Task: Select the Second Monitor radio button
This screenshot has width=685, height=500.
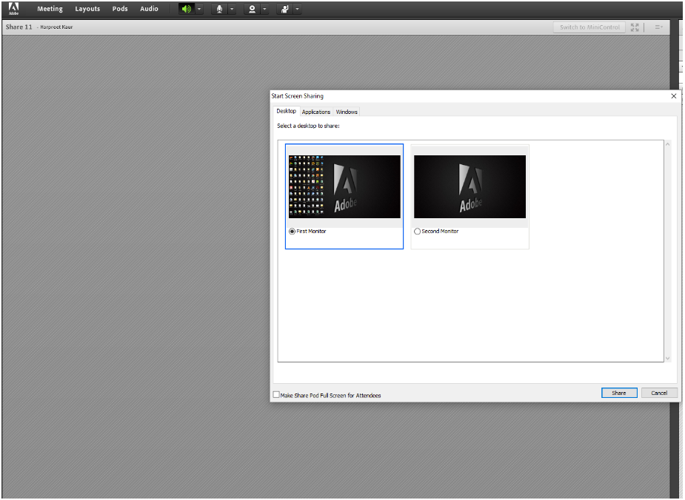Action: click(x=417, y=231)
